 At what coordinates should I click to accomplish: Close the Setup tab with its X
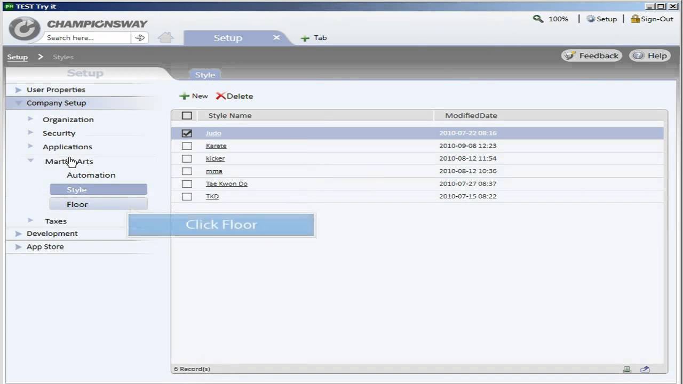(276, 37)
